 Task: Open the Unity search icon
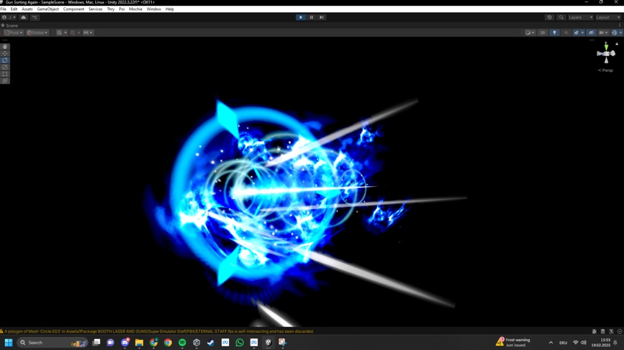[561, 17]
